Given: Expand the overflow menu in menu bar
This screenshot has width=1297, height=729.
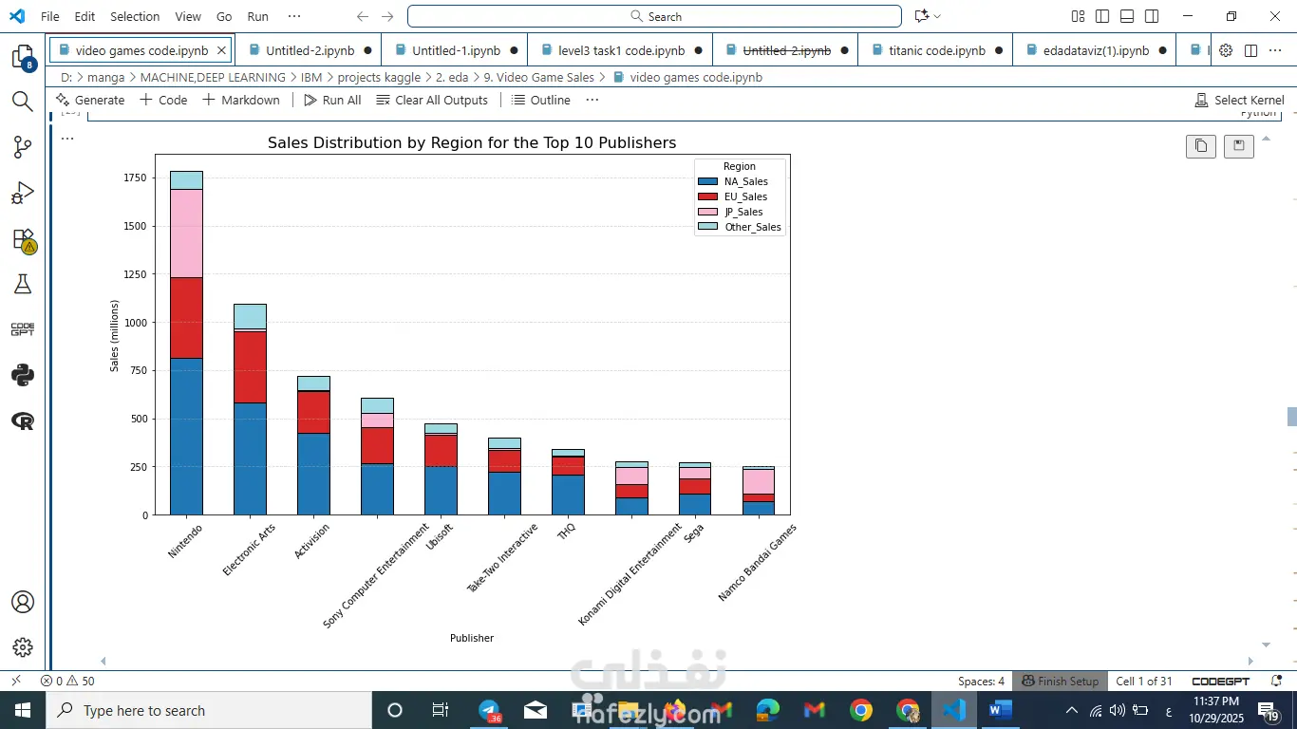Looking at the screenshot, I should (294, 16).
